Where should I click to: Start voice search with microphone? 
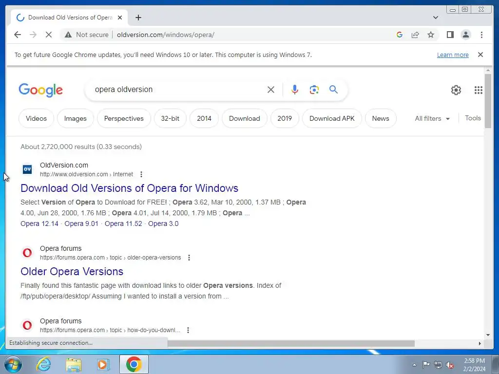point(295,90)
